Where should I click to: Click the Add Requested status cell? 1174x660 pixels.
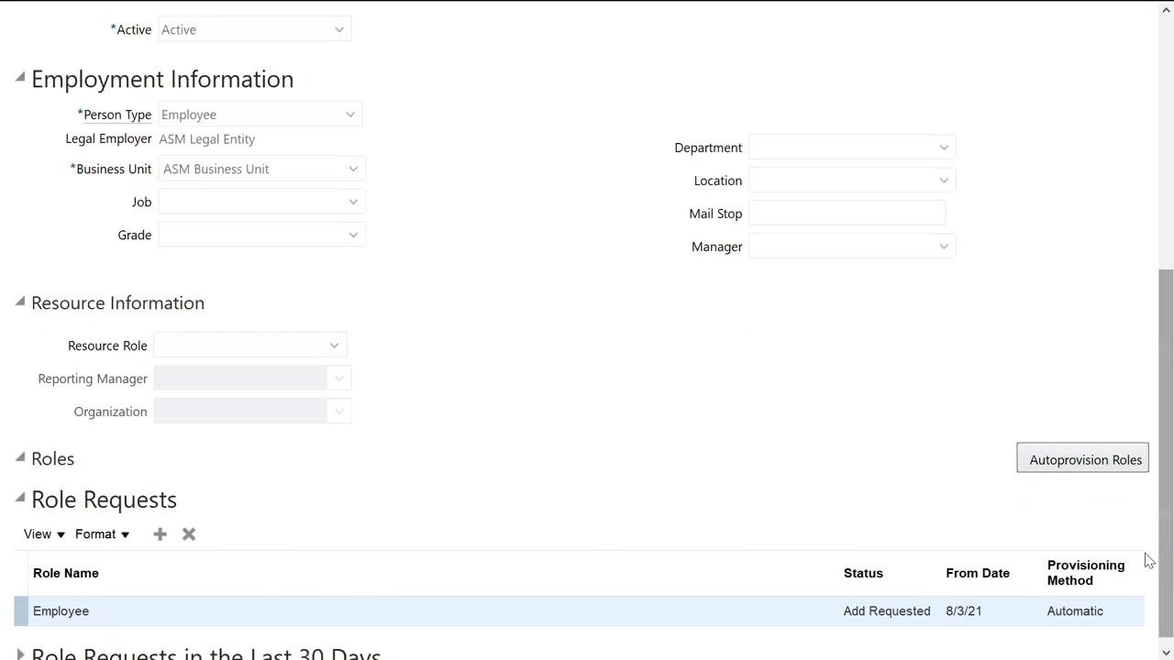887,611
